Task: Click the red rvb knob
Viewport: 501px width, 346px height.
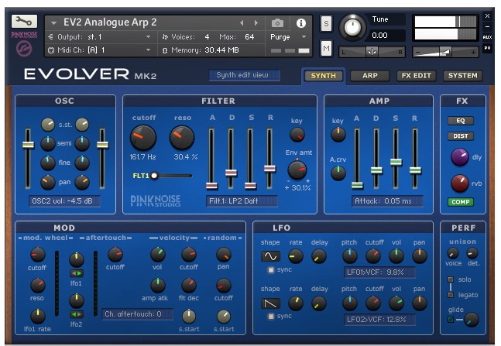Action: pyautogui.click(x=460, y=183)
